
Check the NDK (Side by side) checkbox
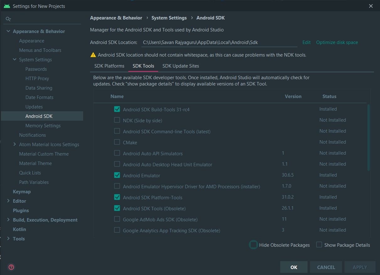117,120
